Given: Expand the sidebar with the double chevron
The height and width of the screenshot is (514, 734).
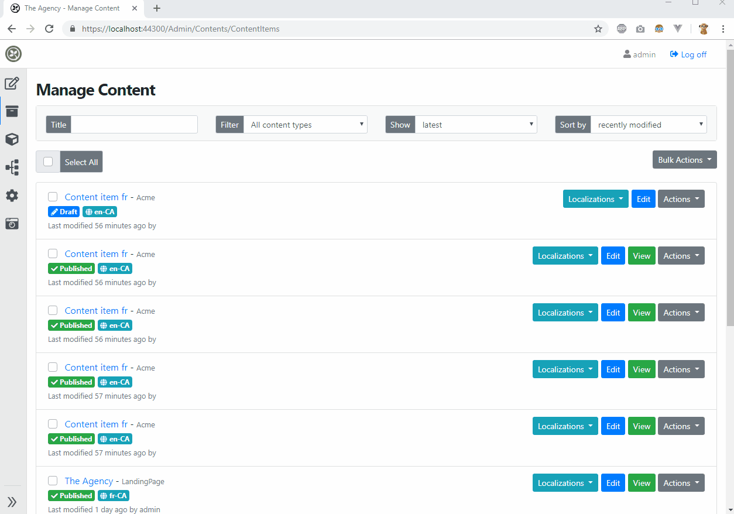Looking at the screenshot, I should [12, 502].
